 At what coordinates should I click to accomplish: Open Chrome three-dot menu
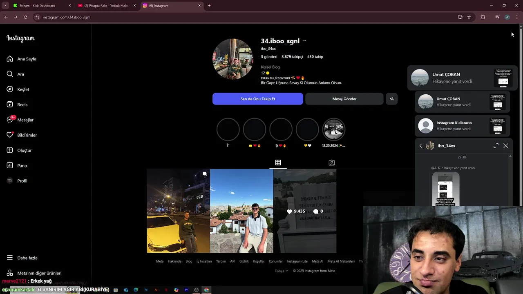pyautogui.click(x=517, y=17)
